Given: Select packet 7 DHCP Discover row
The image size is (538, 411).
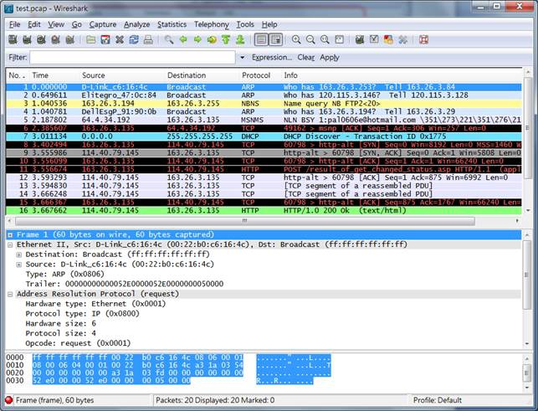Looking at the screenshot, I should coord(264,136).
